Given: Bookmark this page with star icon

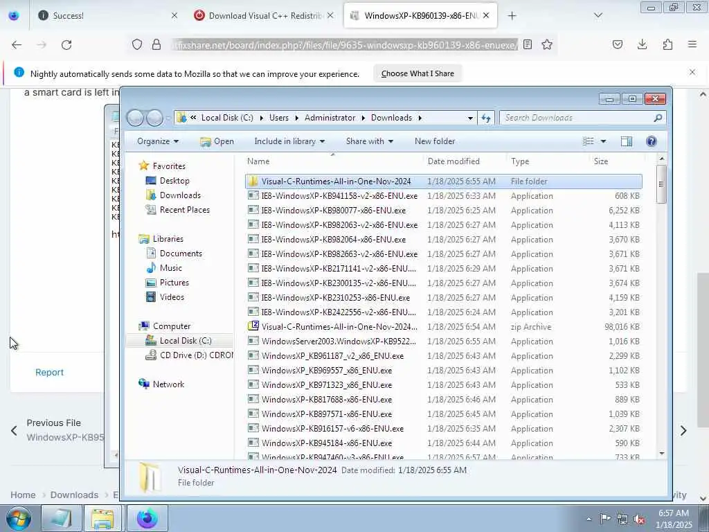Looking at the screenshot, I should point(547,44).
